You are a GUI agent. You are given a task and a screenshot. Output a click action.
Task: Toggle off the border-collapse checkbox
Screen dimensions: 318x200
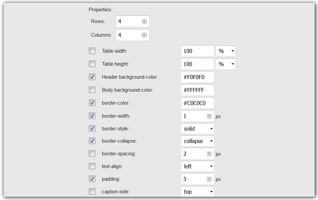coord(92,141)
